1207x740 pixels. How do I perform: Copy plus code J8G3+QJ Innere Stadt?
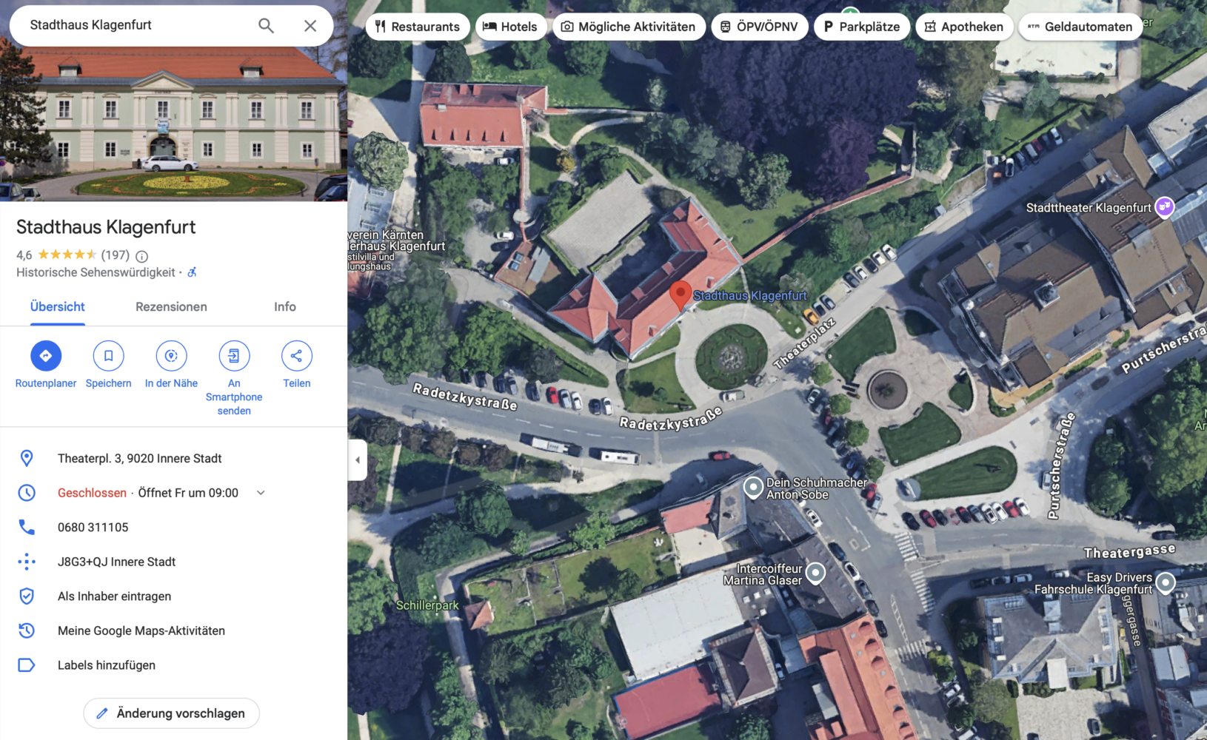(117, 562)
